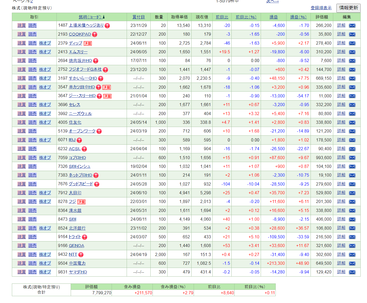This screenshot has height=303, width=367.
Task: Click the red alert icon beside ACSL
Action: pyautogui.click(x=84, y=149)
